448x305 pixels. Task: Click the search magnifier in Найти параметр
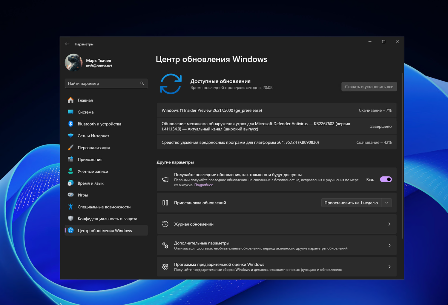coord(142,83)
